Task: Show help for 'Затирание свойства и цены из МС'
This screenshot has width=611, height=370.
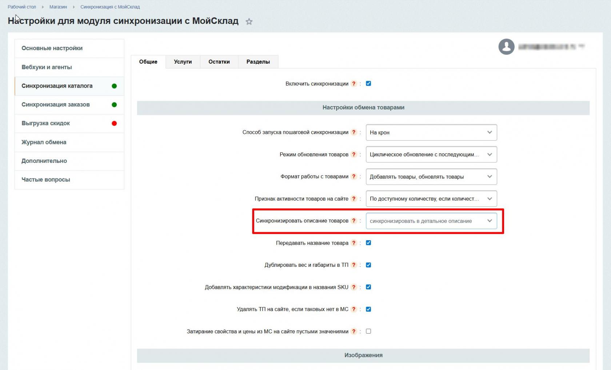Action: [354, 331]
